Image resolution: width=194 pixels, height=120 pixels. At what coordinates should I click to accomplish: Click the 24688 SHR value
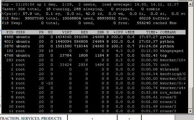coord(98,37)
